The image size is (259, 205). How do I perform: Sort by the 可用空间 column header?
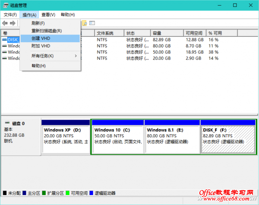pyautogui.click(x=195, y=33)
